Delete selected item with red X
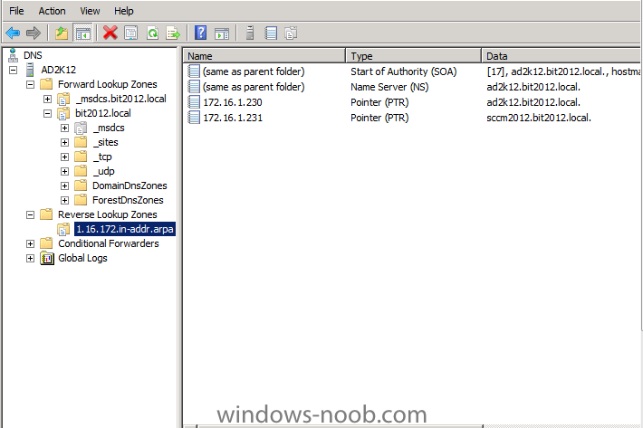The width and height of the screenshot is (643, 428). click(x=110, y=33)
